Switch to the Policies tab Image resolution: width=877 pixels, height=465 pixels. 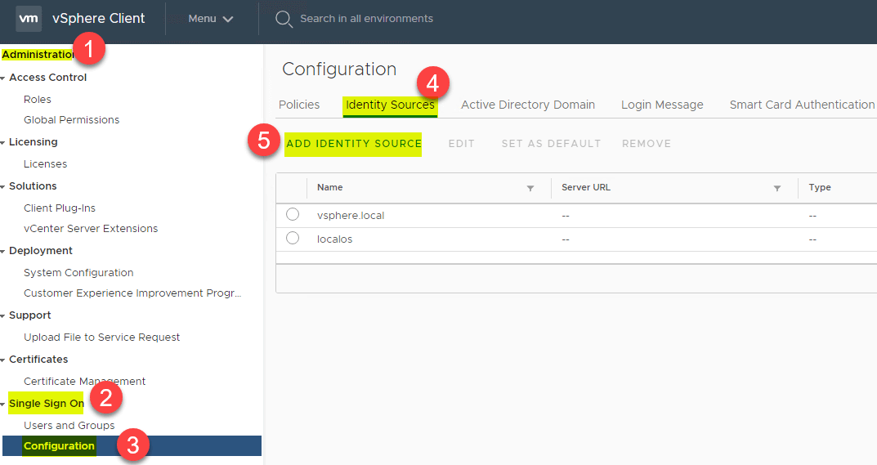[299, 105]
